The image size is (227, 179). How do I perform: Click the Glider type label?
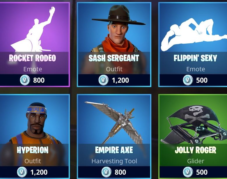[x=196, y=161]
